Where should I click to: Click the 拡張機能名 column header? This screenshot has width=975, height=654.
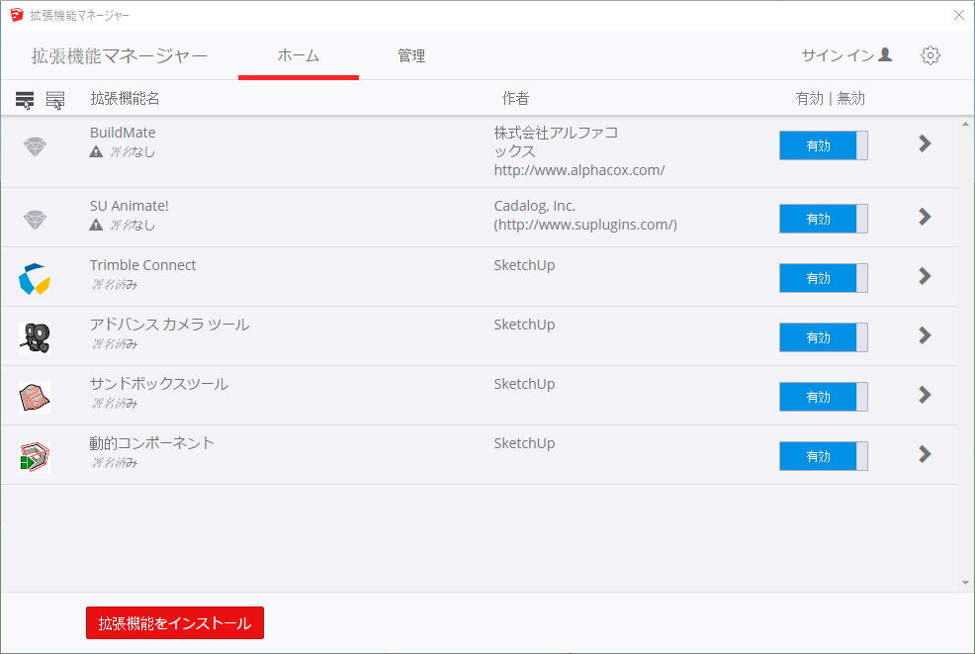tap(125, 98)
